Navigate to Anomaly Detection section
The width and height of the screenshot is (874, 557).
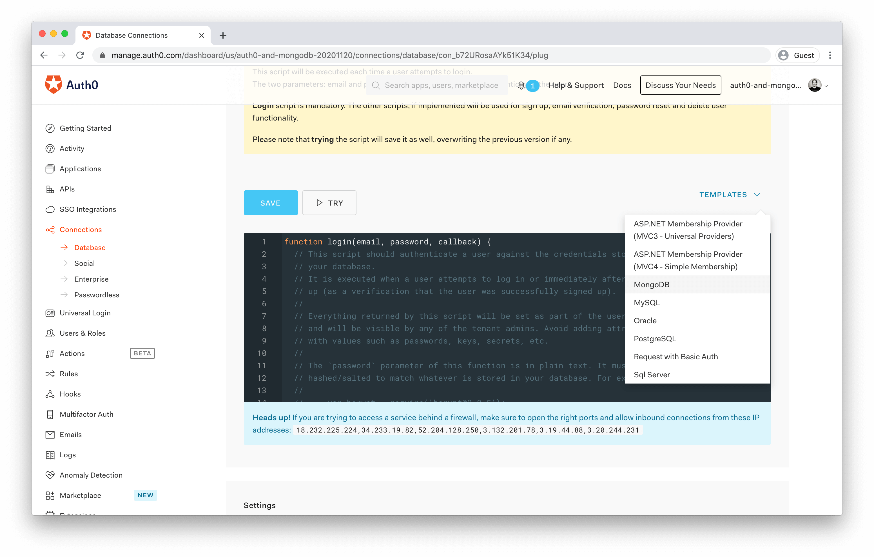click(x=91, y=475)
